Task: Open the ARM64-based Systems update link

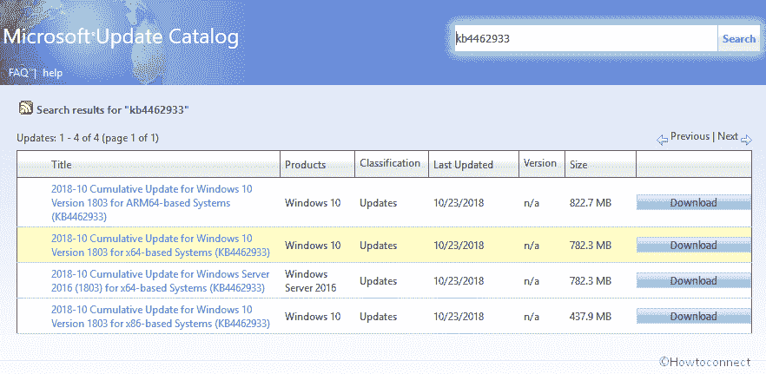Action: (151, 203)
